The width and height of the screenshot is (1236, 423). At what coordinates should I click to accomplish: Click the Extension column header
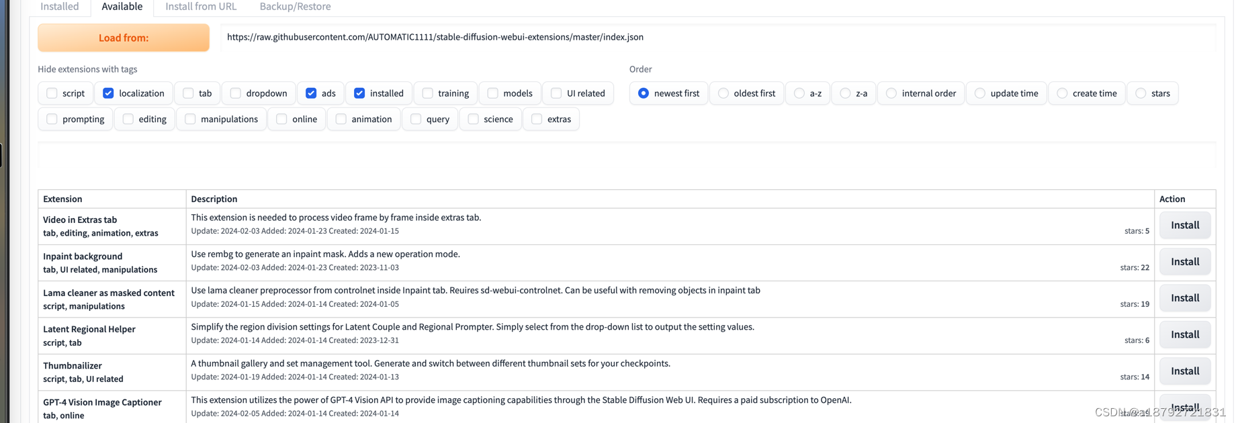tap(62, 199)
